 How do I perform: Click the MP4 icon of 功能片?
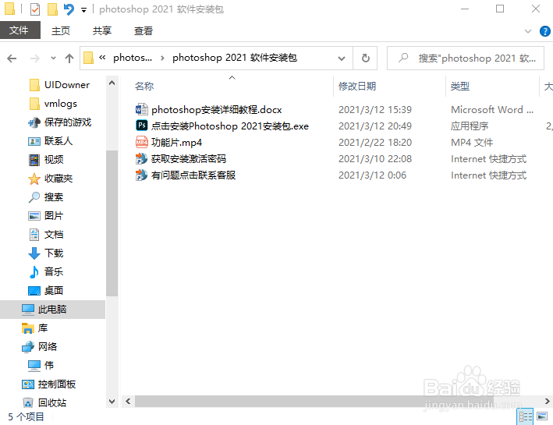pyautogui.click(x=141, y=142)
